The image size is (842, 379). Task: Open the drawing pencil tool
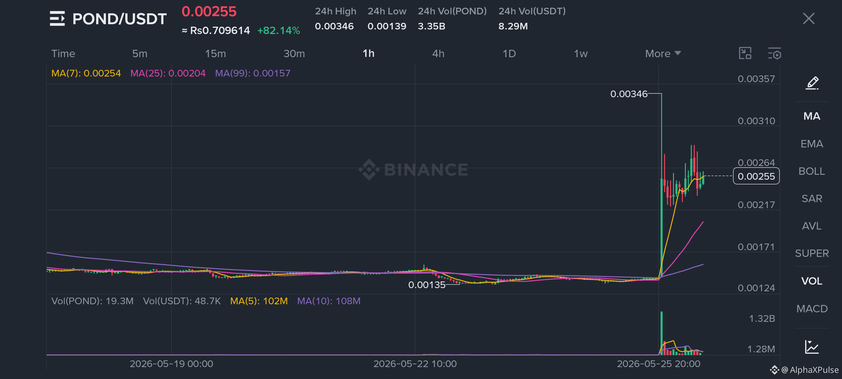812,83
